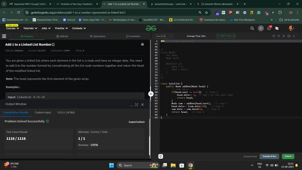
Task: Open the Monkeytype bookmark
Action: click(122, 20)
